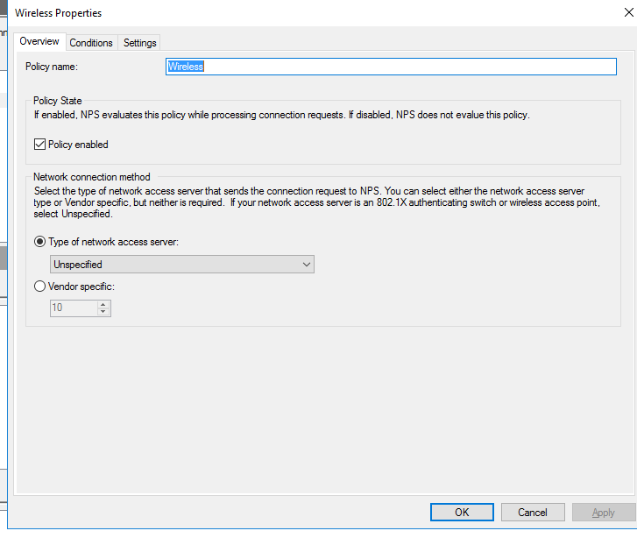Click the Policy enabled label text
This screenshot has height=545, width=637.
pos(78,145)
